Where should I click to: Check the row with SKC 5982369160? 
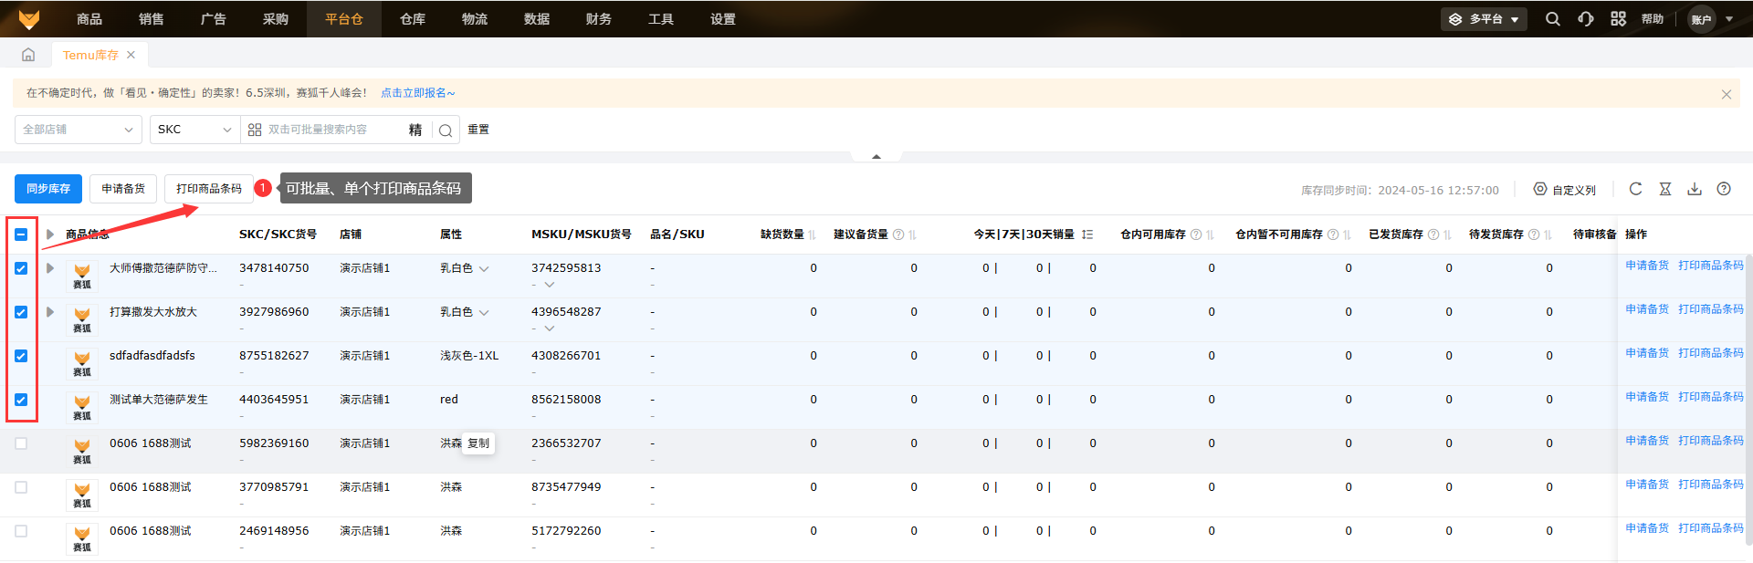pyautogui.click(x=21, y=443)
